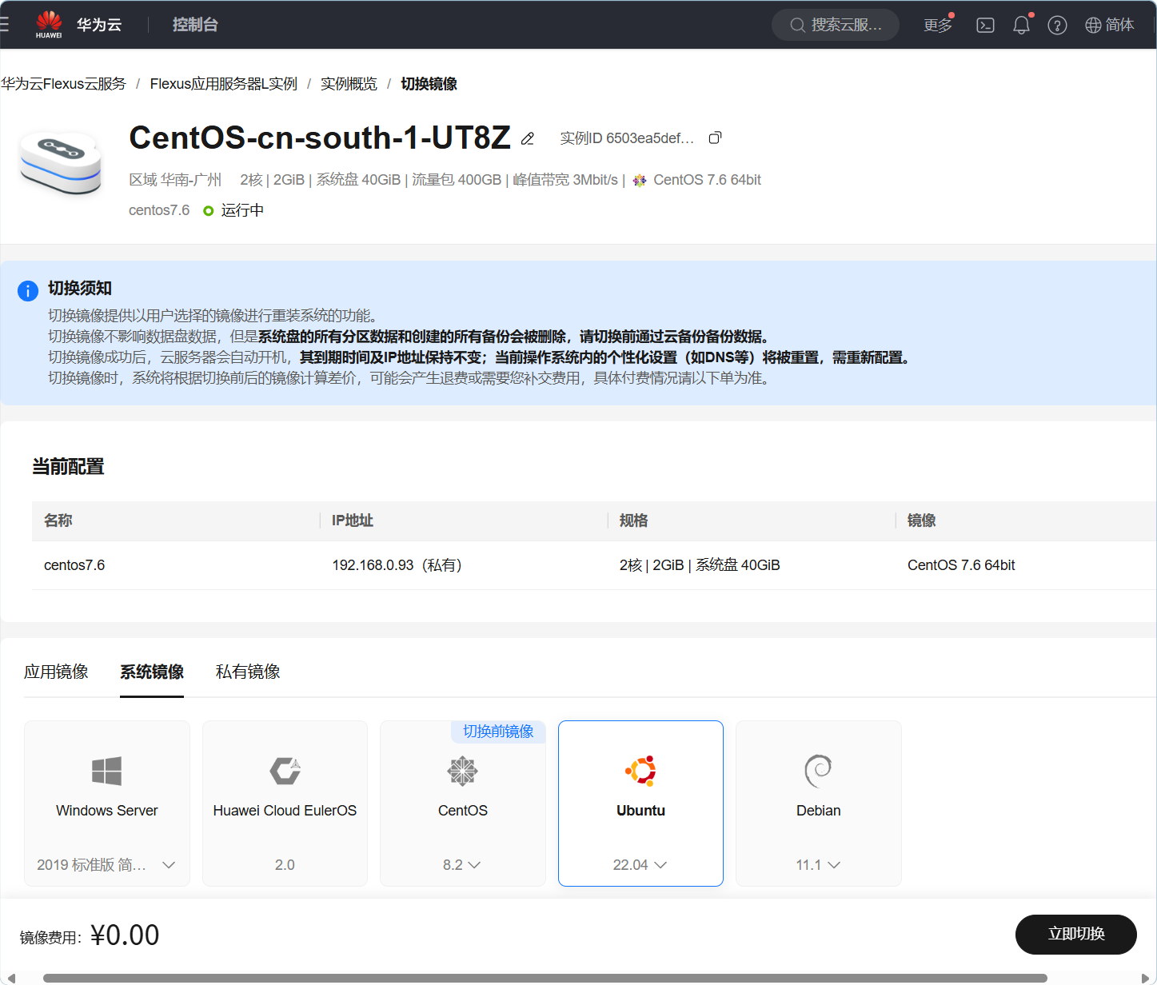Screen dimensions: 1157x985
Task: Click the 华为云 brand text
Action: coord(99,25)
